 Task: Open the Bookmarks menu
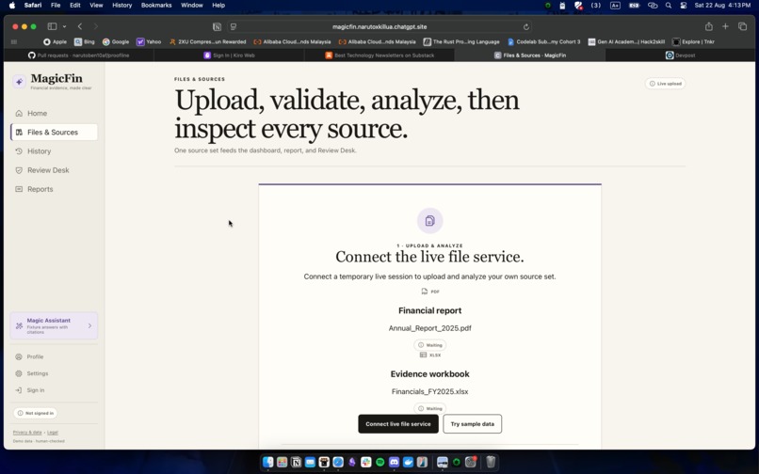(x=156, y=6)
